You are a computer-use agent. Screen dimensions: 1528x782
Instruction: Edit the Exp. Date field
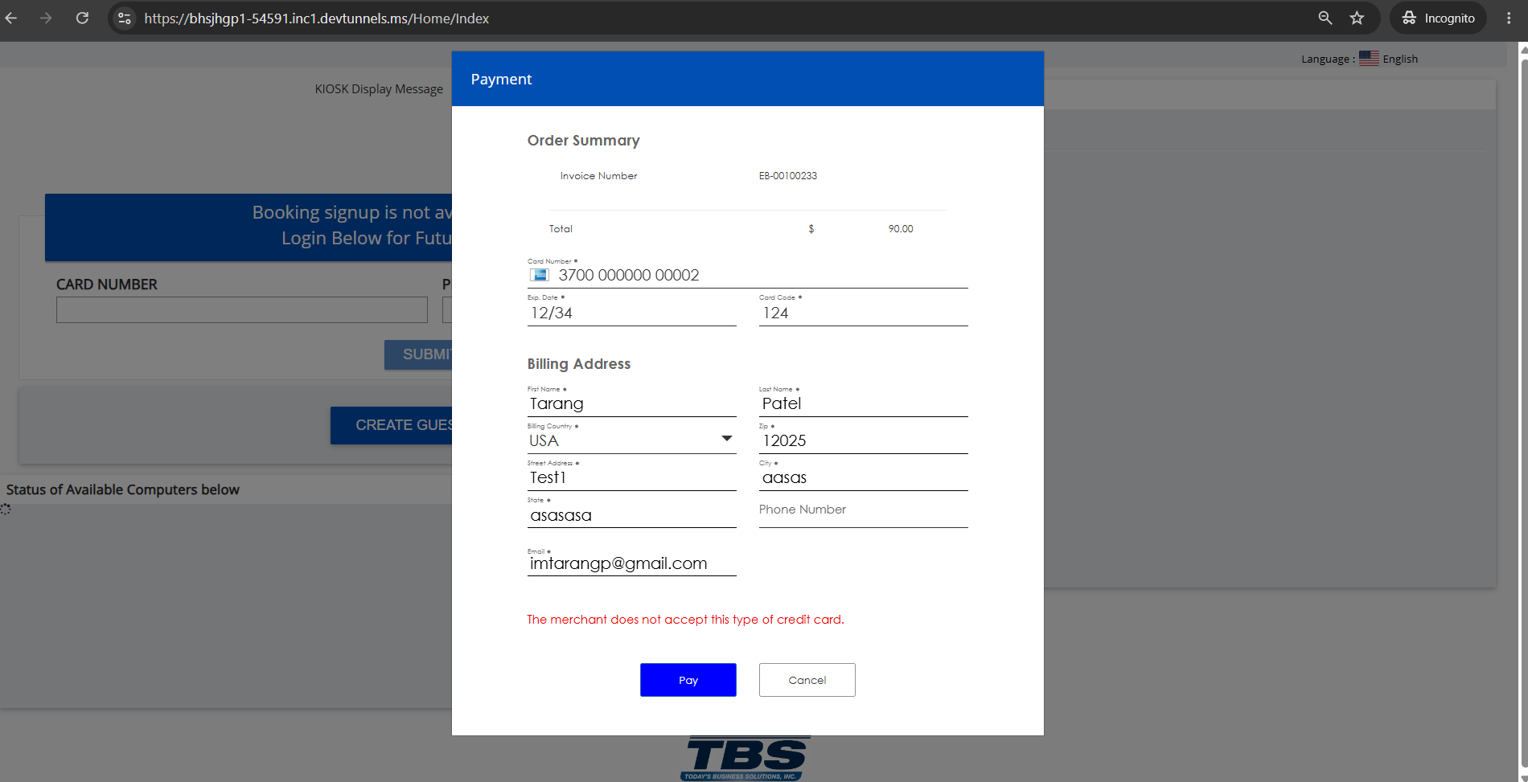pyautogui.click(x=632, y=313)
